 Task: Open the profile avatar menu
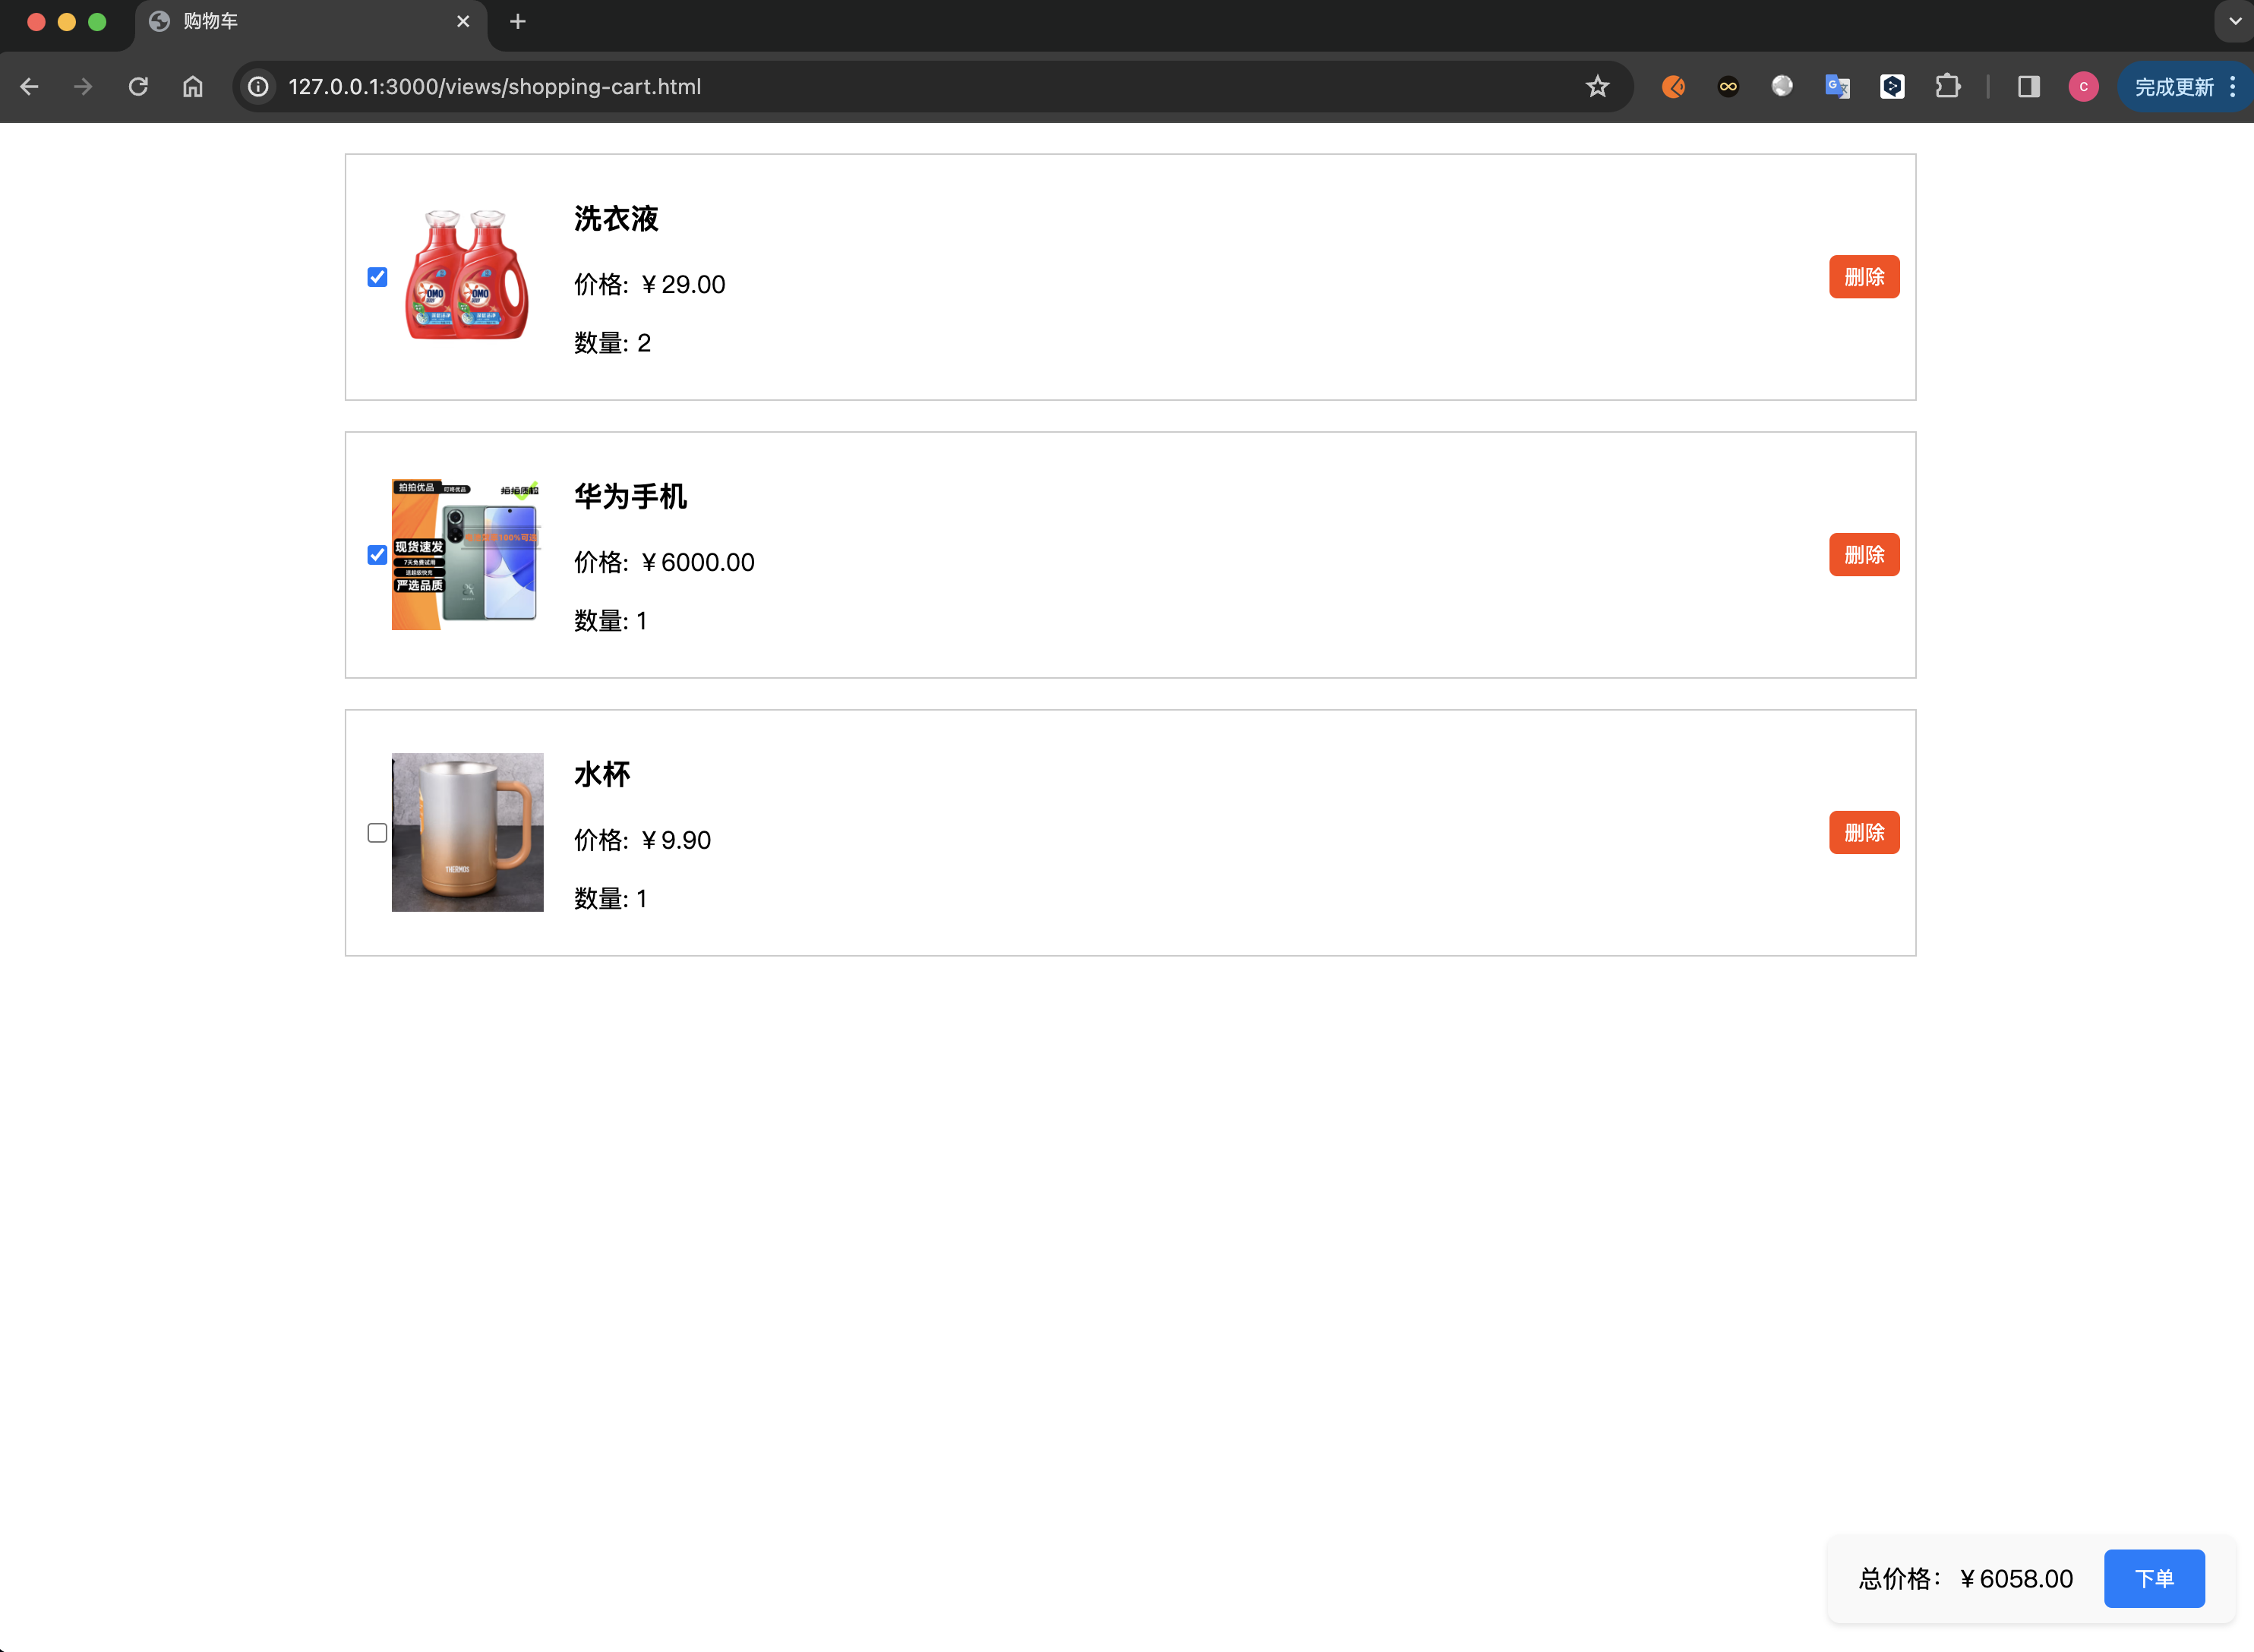pos(2083,87)
